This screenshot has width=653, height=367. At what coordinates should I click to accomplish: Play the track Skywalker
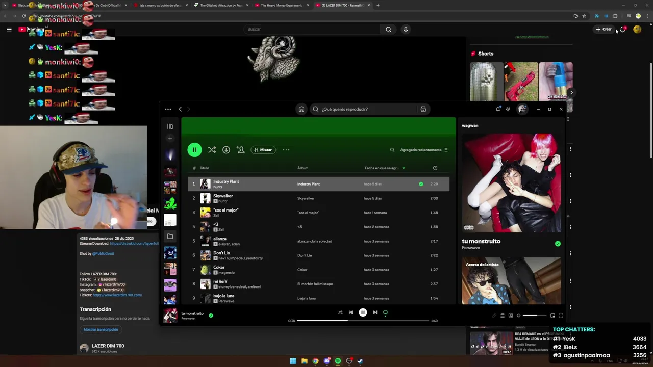click(x=318, y=198)
